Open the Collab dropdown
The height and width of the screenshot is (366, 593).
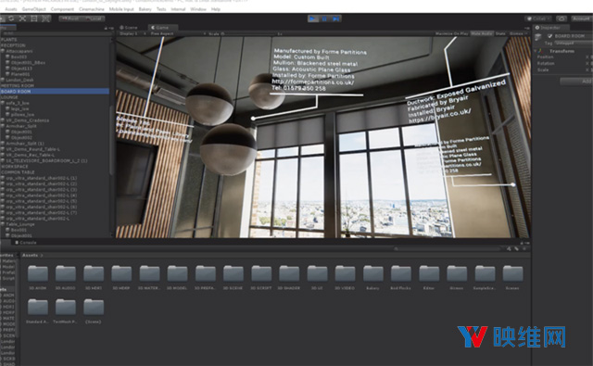coord(538,19)
